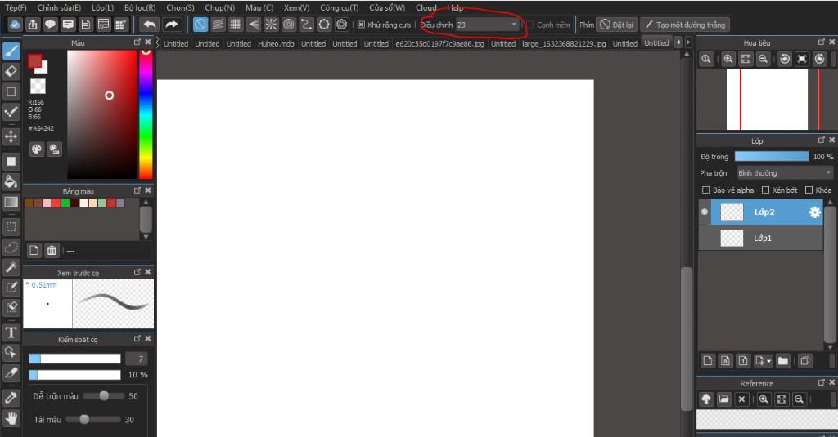Viewport: 838px width, 437px height.
Task: Enable curve snap guide
Action: [306, 25]
